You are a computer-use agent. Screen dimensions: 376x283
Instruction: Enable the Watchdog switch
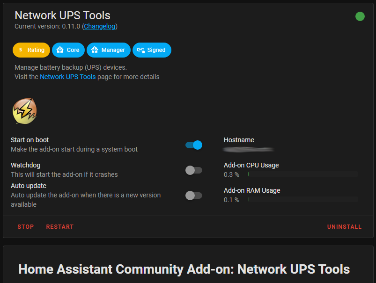(194, 170)
